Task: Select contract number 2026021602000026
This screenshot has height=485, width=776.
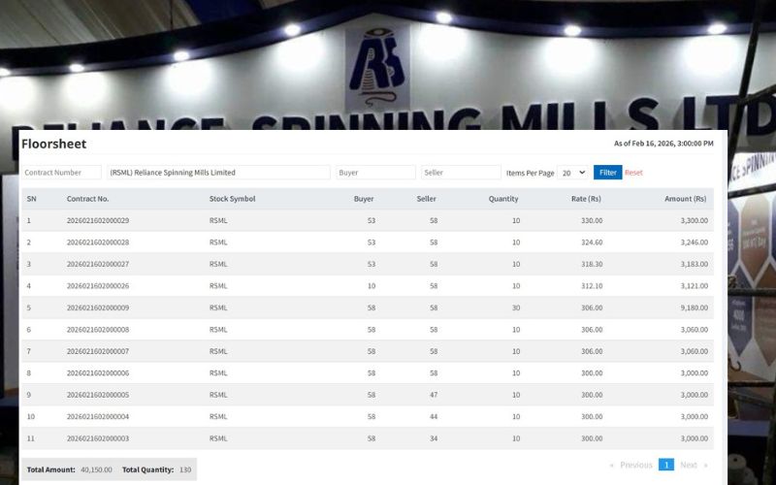Action: click(98, 285)
